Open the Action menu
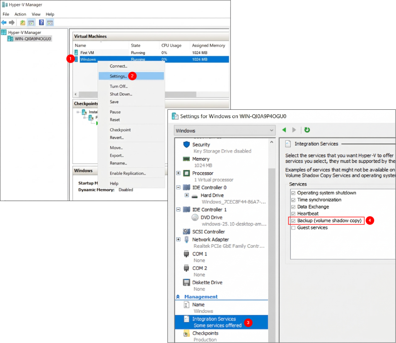Screen dimensions: 396x343 click(x=20, y=14)
